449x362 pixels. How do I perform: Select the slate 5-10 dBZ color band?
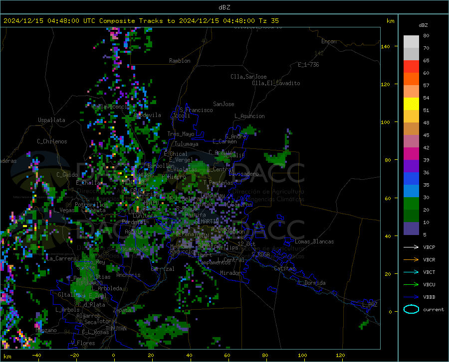pos(411,229)
